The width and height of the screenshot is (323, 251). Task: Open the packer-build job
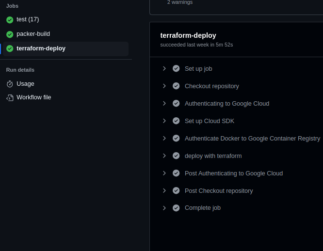(x=33, y=34)
